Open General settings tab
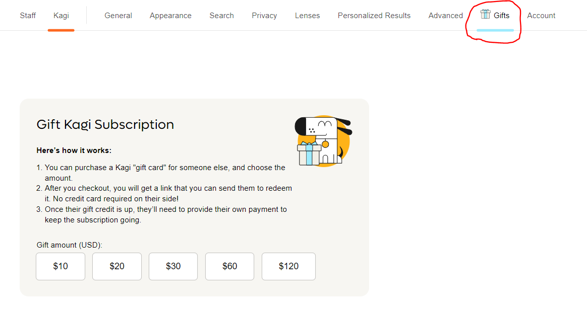This screenshot has width=587, height=310. [118, 16]
